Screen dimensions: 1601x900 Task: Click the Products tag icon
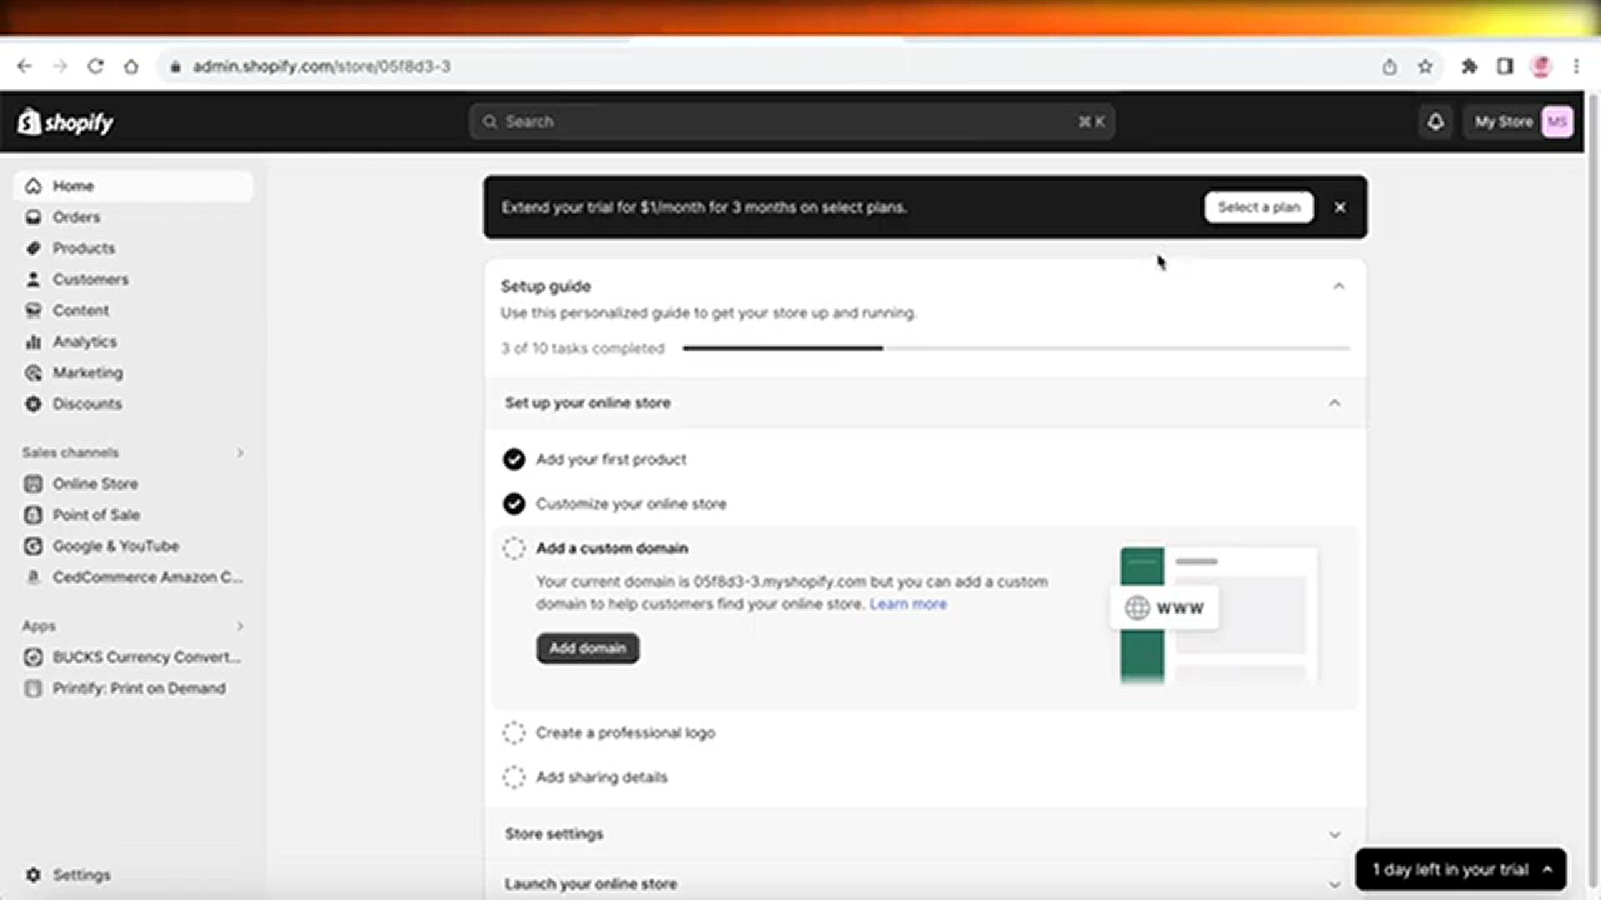pos(33,248)
